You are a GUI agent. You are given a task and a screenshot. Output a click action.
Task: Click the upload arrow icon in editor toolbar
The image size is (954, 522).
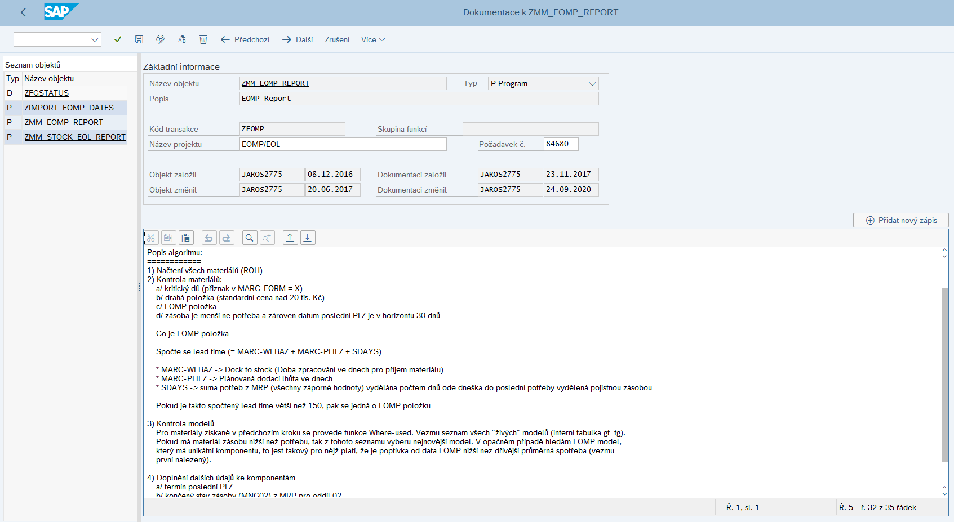290,238
